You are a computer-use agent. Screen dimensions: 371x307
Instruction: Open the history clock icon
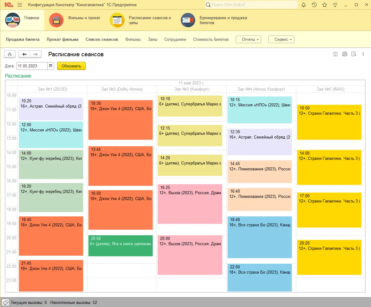(314, 5)
